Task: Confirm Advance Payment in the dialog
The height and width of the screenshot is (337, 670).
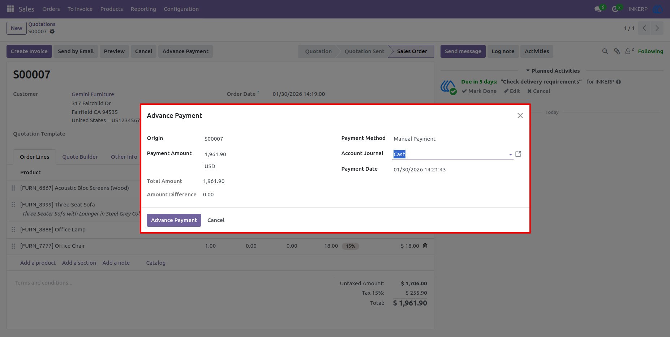Action: tap(174, 220)
